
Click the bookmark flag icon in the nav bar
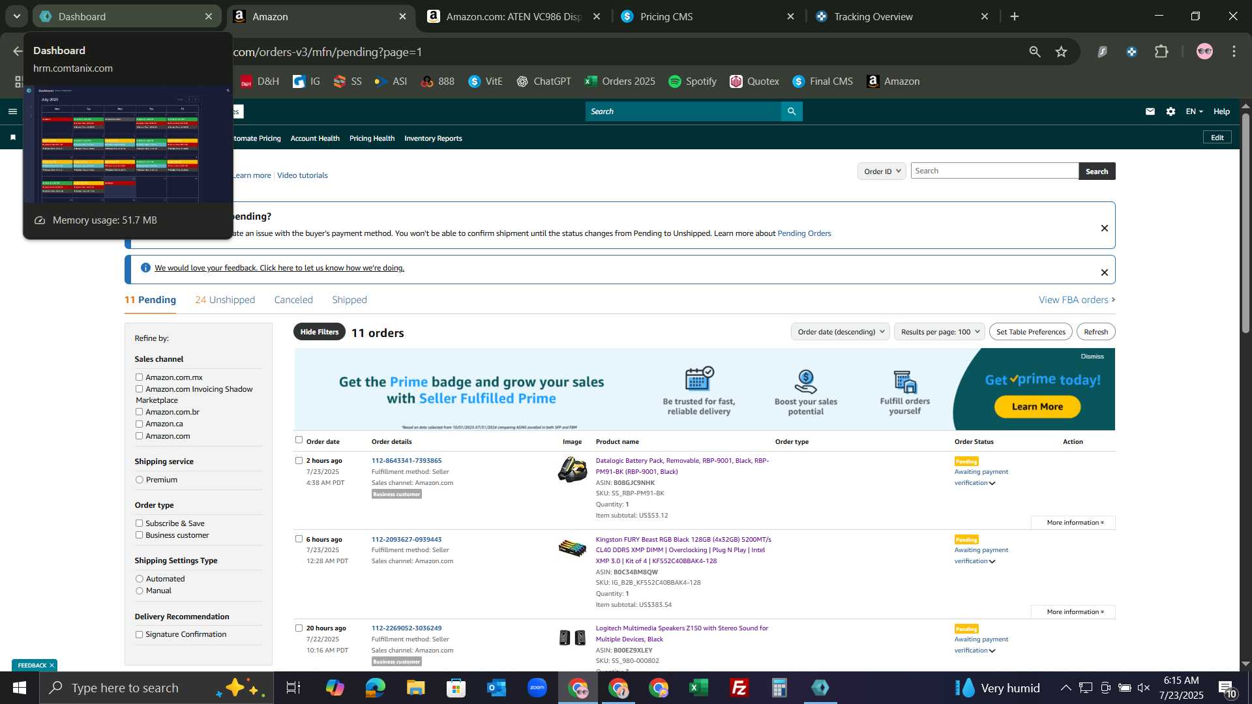(13, 138)
